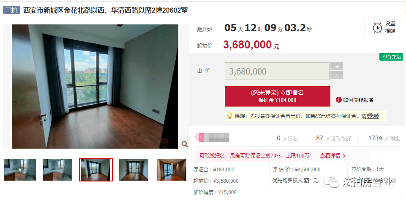This screenshot has height=200, width=406.
Task: Select the red-outlined window room thumbnail
Action: point(96,170)
